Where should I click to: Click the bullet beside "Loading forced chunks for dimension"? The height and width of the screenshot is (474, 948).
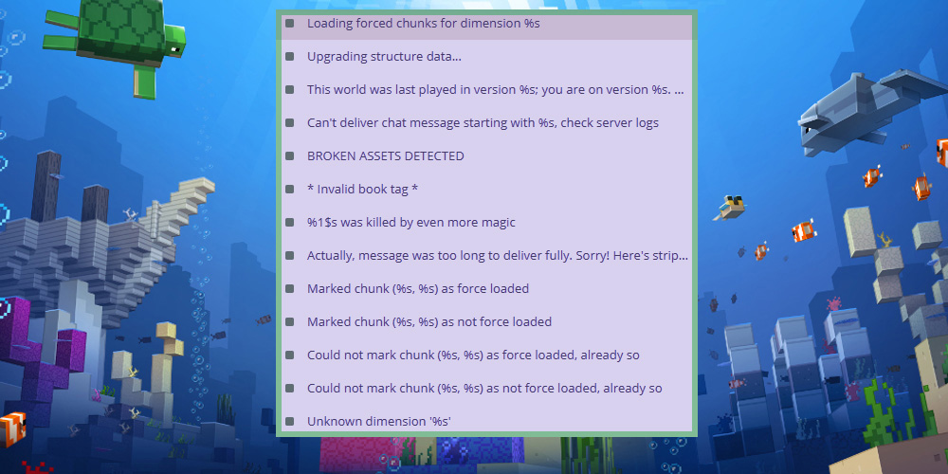click(289, 23)
